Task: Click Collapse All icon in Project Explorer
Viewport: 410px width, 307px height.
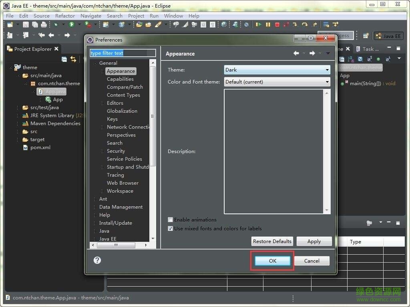Action: click(64, 59)
